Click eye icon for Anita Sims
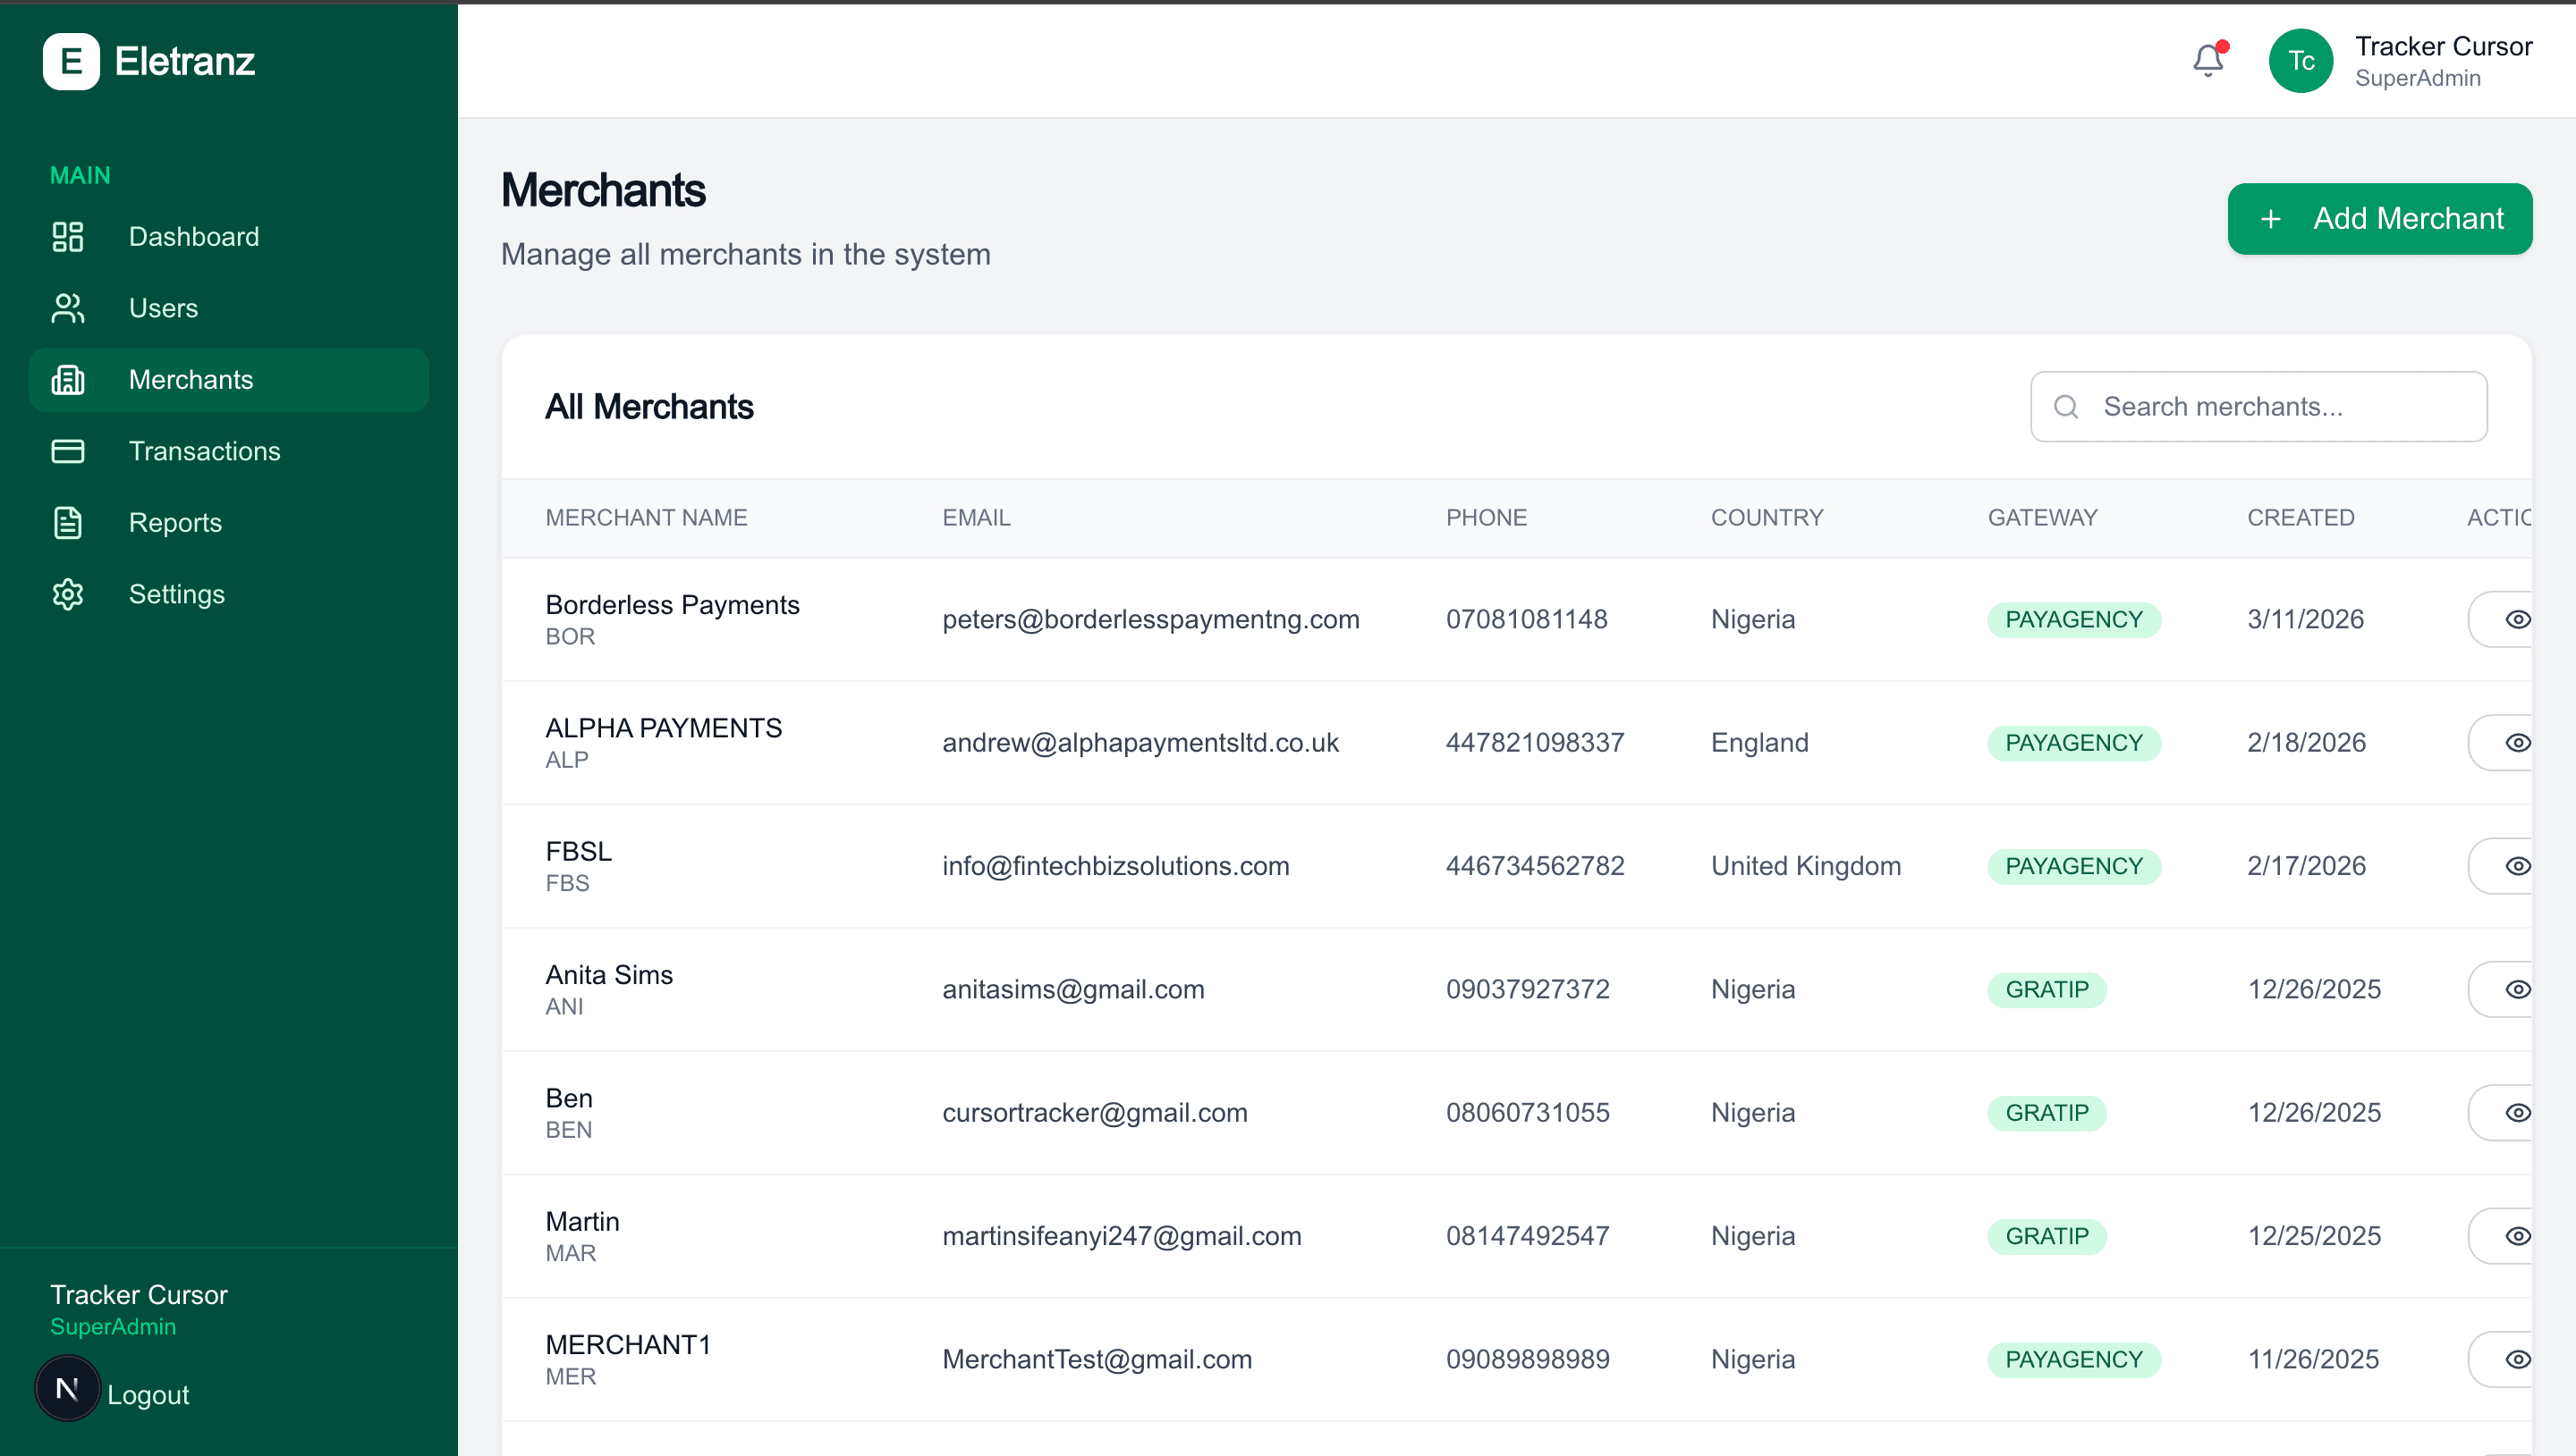 pyautogui.click(x=2516, y=989)
